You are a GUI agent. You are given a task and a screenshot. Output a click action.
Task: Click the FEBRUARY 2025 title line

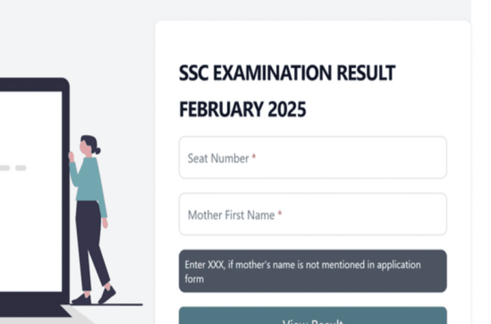(242, 109)
